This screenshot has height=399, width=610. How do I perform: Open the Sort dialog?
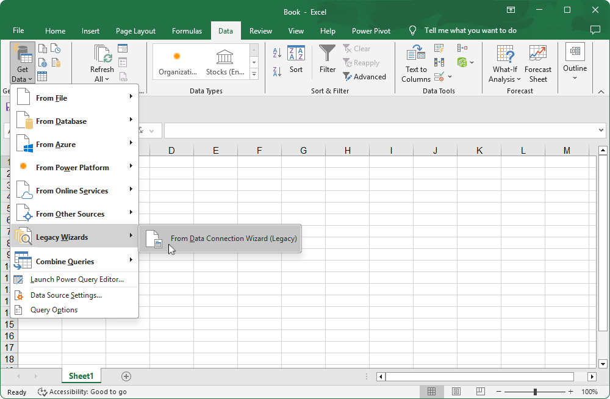click(296, 61)
